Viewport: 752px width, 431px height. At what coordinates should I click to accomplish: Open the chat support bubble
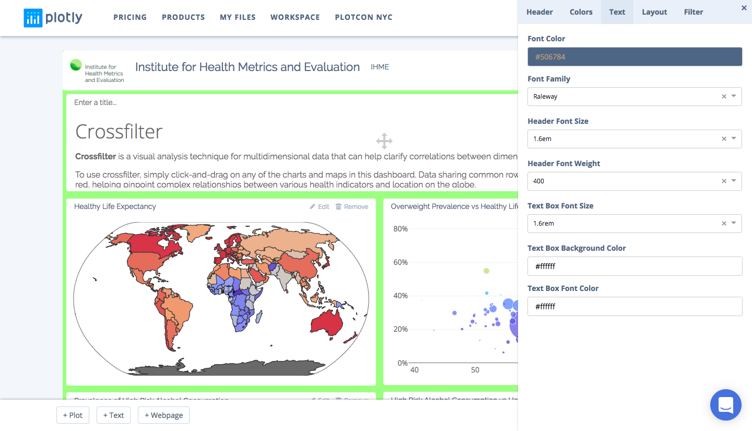726,405
